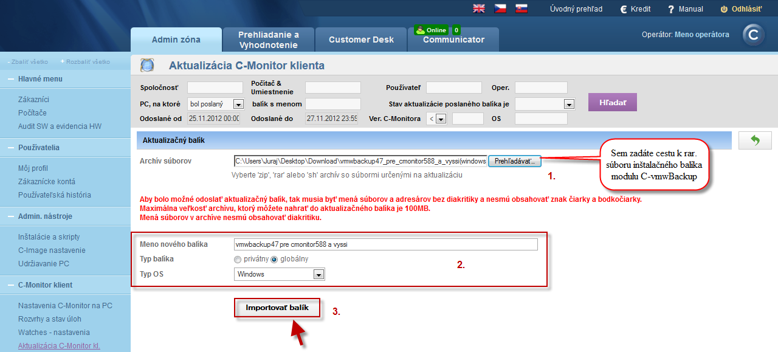This screenshot has height=352, width=778.
Task: Click the Odoslané do date field
Action: point(331,119)
